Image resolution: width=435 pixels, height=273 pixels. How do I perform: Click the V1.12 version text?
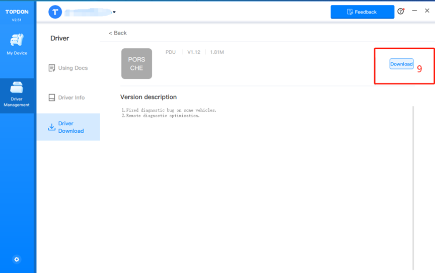194,52
